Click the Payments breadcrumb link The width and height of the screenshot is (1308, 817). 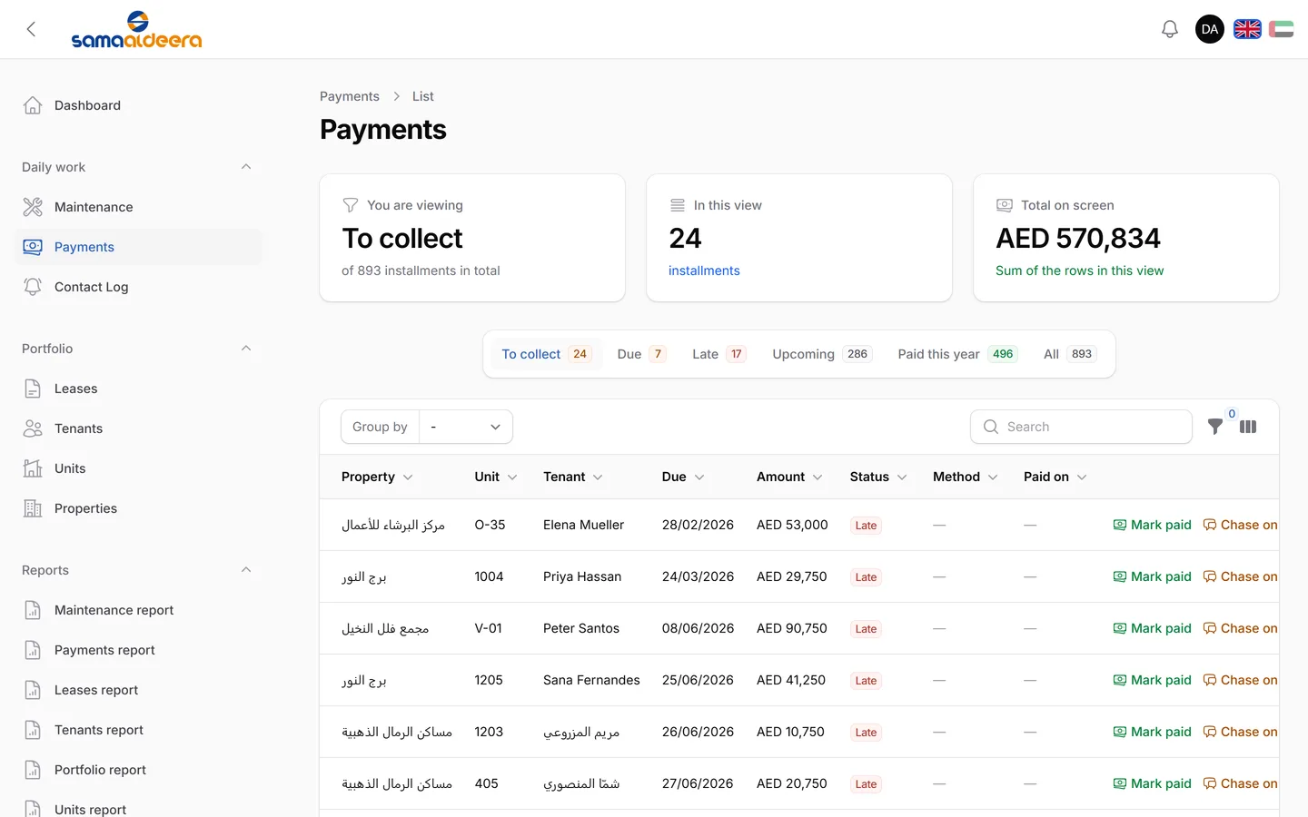(350, 96)
